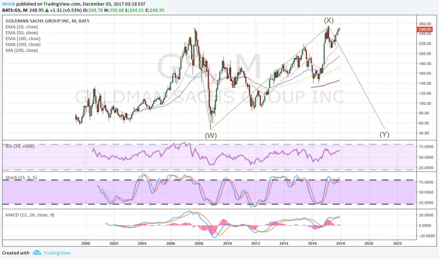439x259 pixels.
Task: Click the 20.0000 MACD axis label
Action: (427, 215)
